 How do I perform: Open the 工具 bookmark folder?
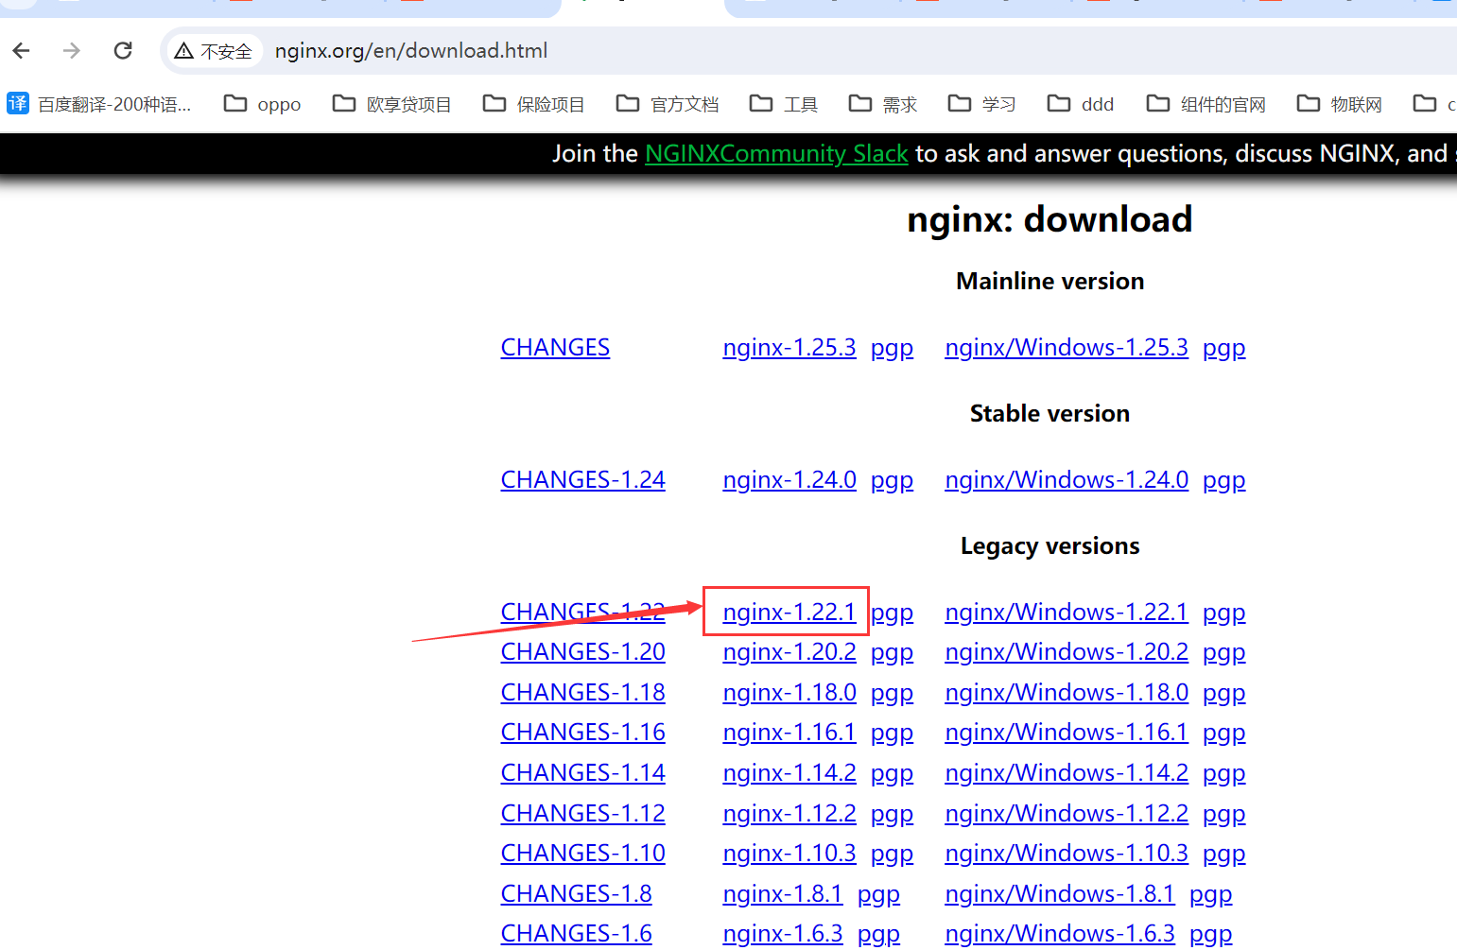784,104
